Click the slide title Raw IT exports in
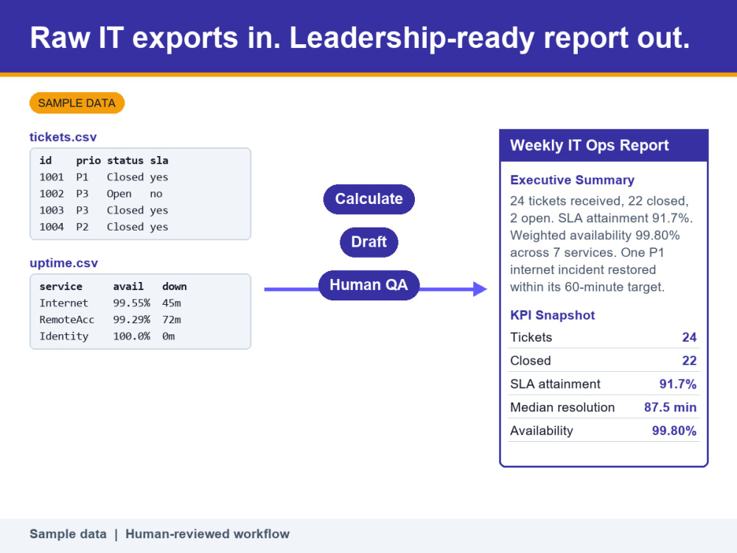Viewport: 737px width, 553px height. click(360, 38)
